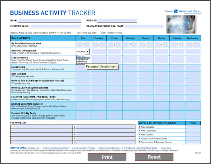This screenshot has height=164, width=211.
Task: Click Personal Development Friday cell
Action: point(114,52)
